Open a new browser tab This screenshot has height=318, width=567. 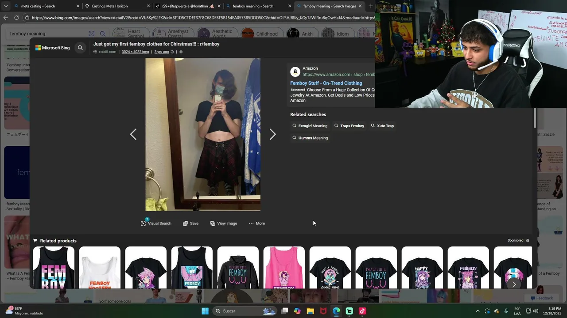(x=371, y=6)
